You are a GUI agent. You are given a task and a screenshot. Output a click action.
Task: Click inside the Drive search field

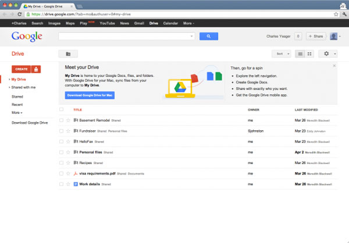(124, 36)
